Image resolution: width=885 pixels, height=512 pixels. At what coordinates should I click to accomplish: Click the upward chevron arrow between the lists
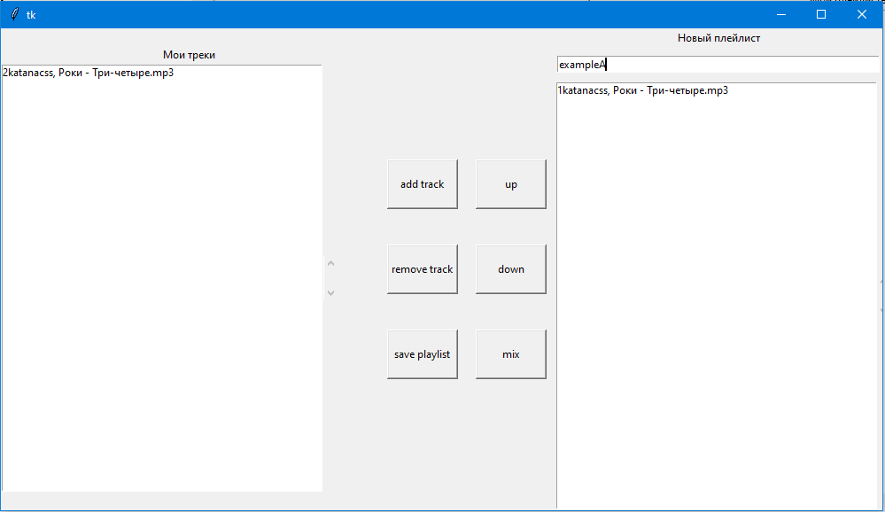pyautogui.click(x=330, y=262)
